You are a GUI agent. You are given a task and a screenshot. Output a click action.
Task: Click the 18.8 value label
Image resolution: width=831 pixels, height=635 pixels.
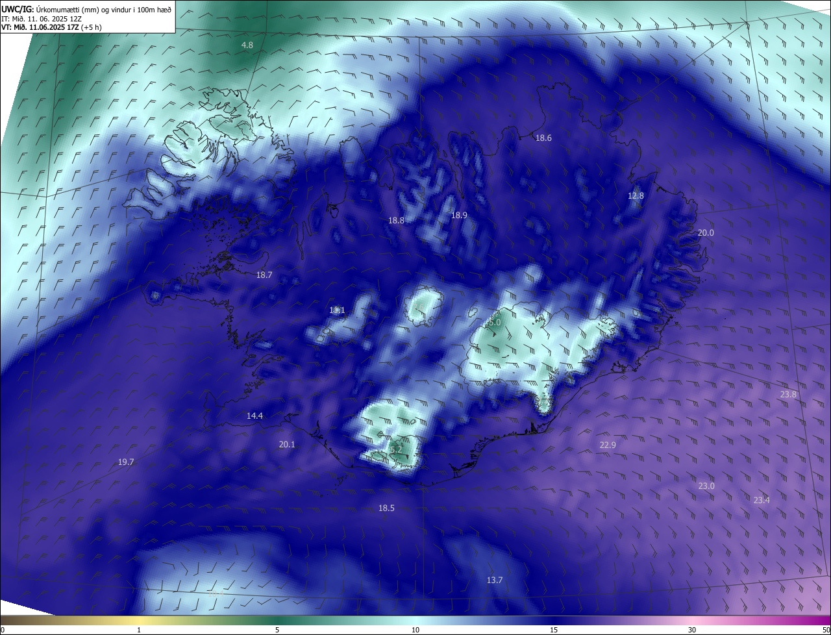396,221
